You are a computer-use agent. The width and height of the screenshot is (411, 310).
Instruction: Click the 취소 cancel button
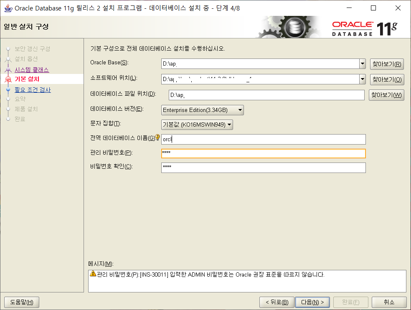point(389,302)
